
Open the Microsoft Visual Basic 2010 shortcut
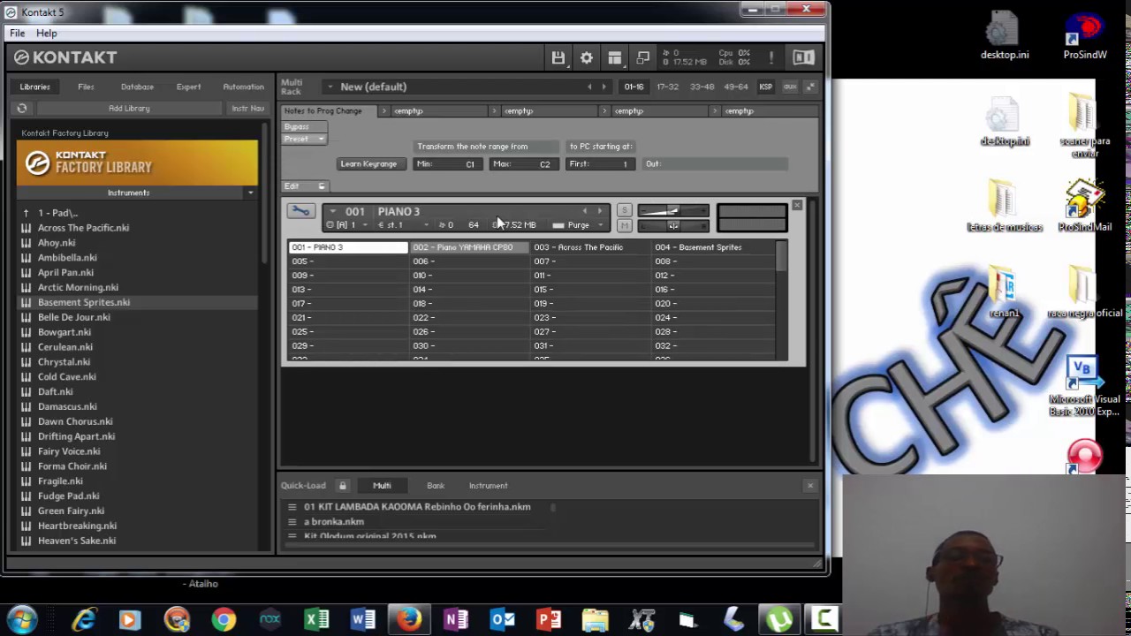(x=1084, y=386)
